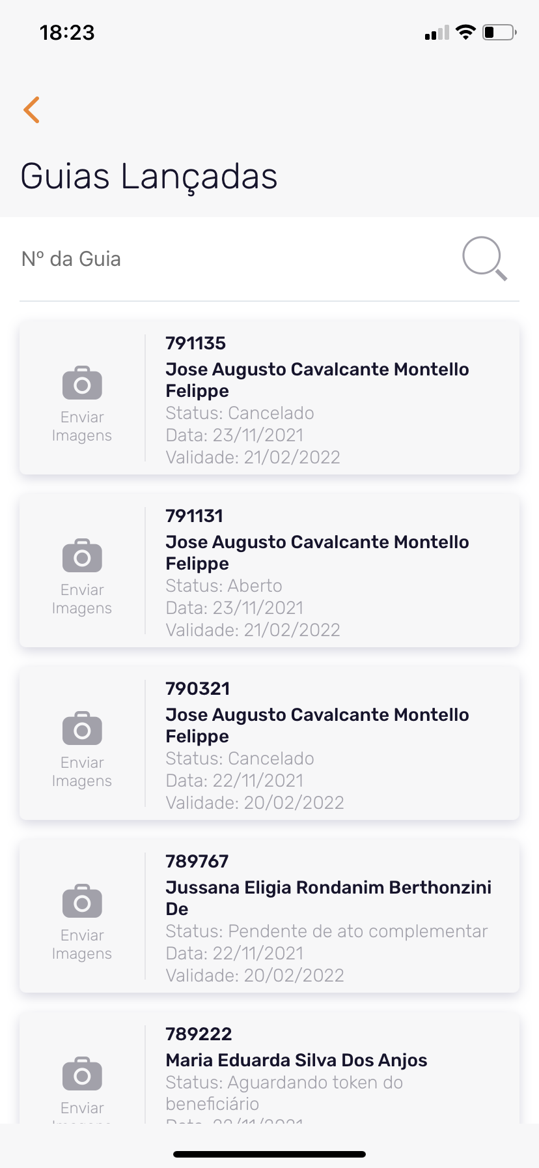Viewport: 539px width, 1168px height.
Task: Open guia number 790321
Action: (x=197, y=689)
